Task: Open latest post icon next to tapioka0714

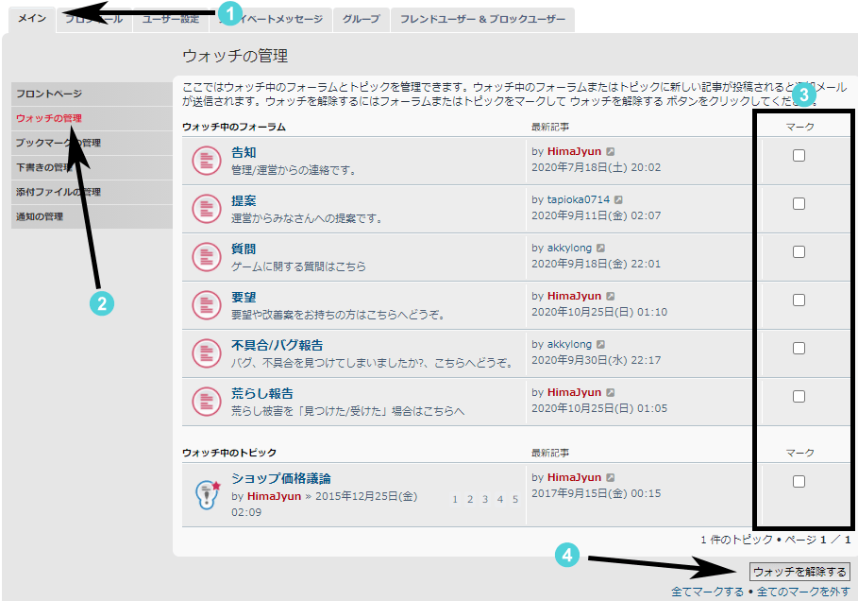Action: (x=619, y=200)
